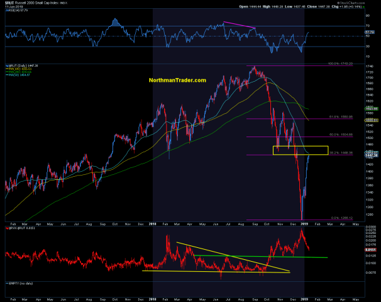Click the 1447.38 last price tag
The width and height of the screenshot is (381, 302).
(372, 155)
